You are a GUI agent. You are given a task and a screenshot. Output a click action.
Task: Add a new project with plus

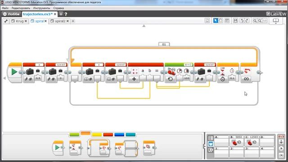click(x=61, y=14)
